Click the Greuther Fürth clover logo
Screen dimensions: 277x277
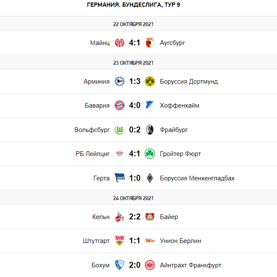pos(149,154)
